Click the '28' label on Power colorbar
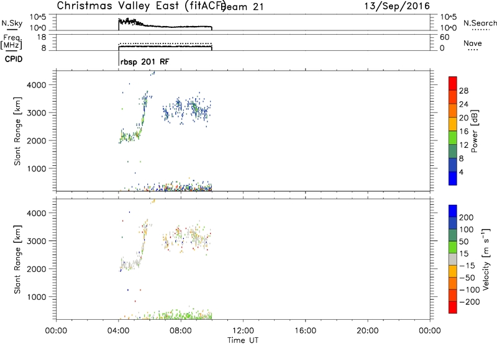 pos(463,91)
